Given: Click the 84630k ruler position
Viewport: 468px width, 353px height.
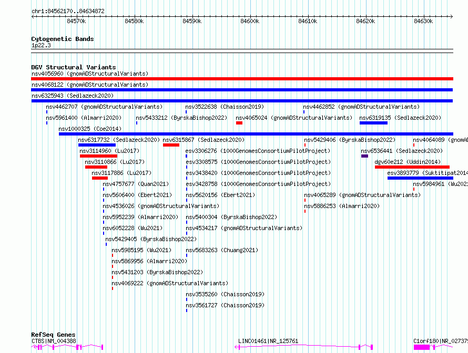Looking at the screenshot, I should 423,21.
